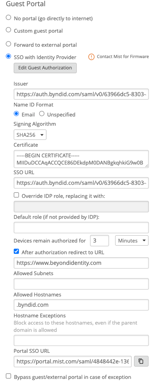This screenshot has height=385, width=156.
Task: Click the Devices remain authorized number field
Action: 99,240
